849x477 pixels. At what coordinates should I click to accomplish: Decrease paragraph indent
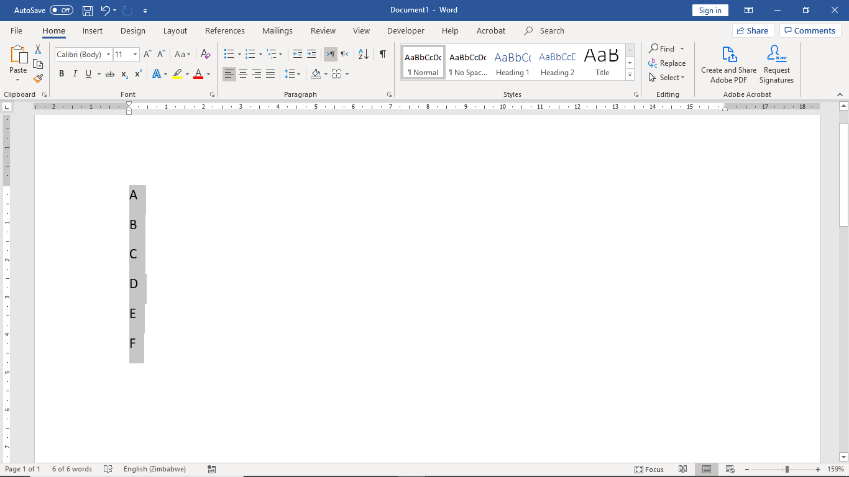pyautogui.click(x=298, y=55)
